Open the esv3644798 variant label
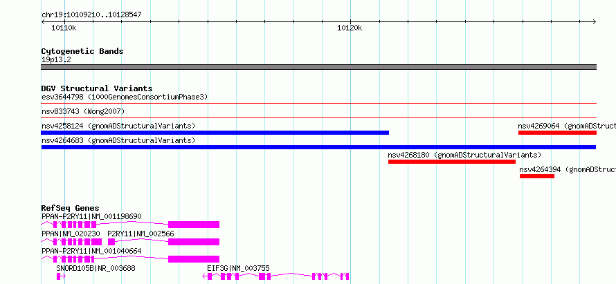 click(125, 97)
